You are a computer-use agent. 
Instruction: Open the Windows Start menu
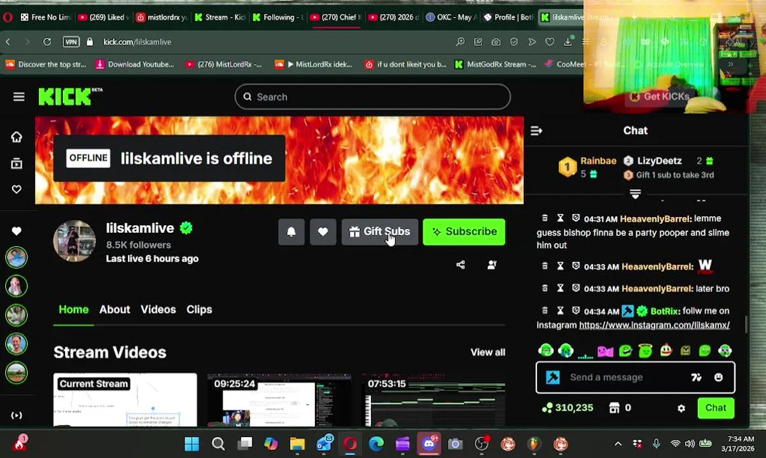(191, 444)
